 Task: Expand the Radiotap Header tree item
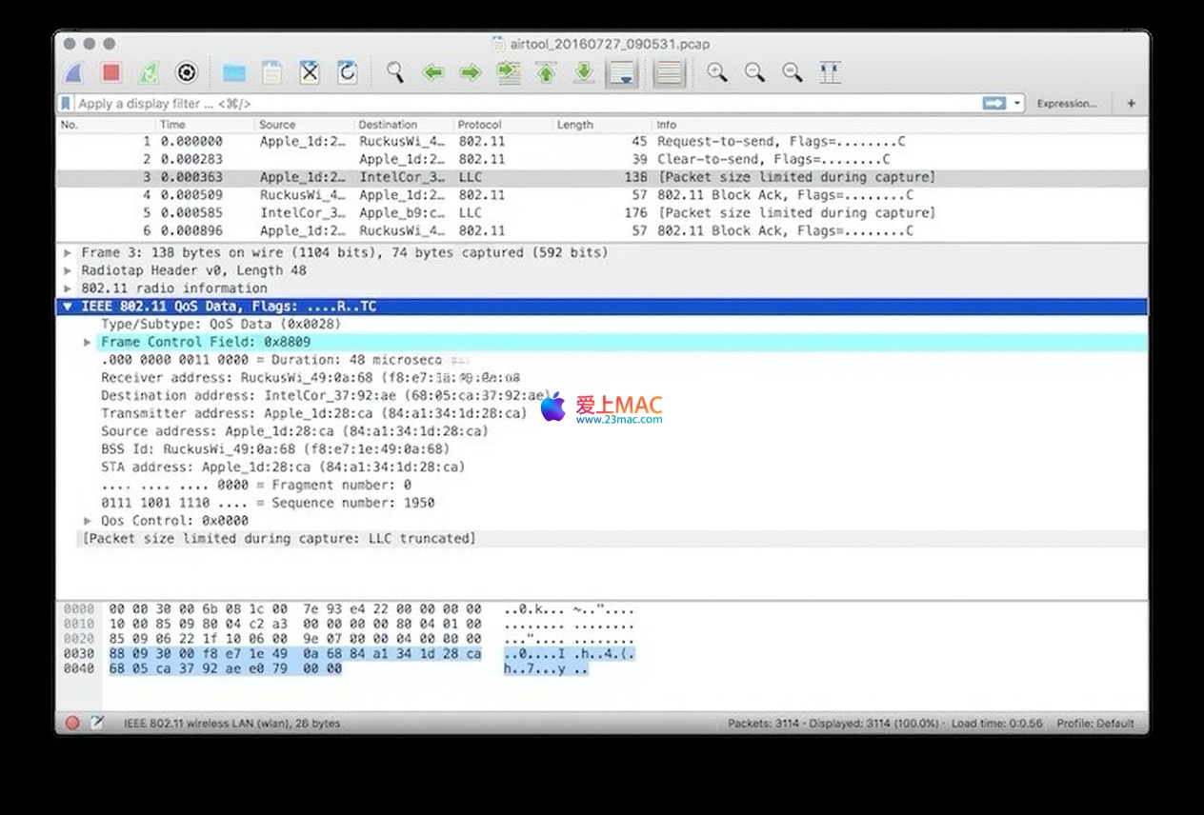coord(68,270)
